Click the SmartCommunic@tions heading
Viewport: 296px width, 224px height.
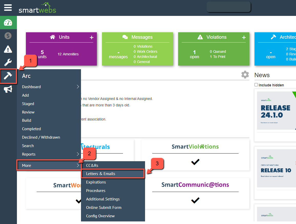tap(195, 185)
